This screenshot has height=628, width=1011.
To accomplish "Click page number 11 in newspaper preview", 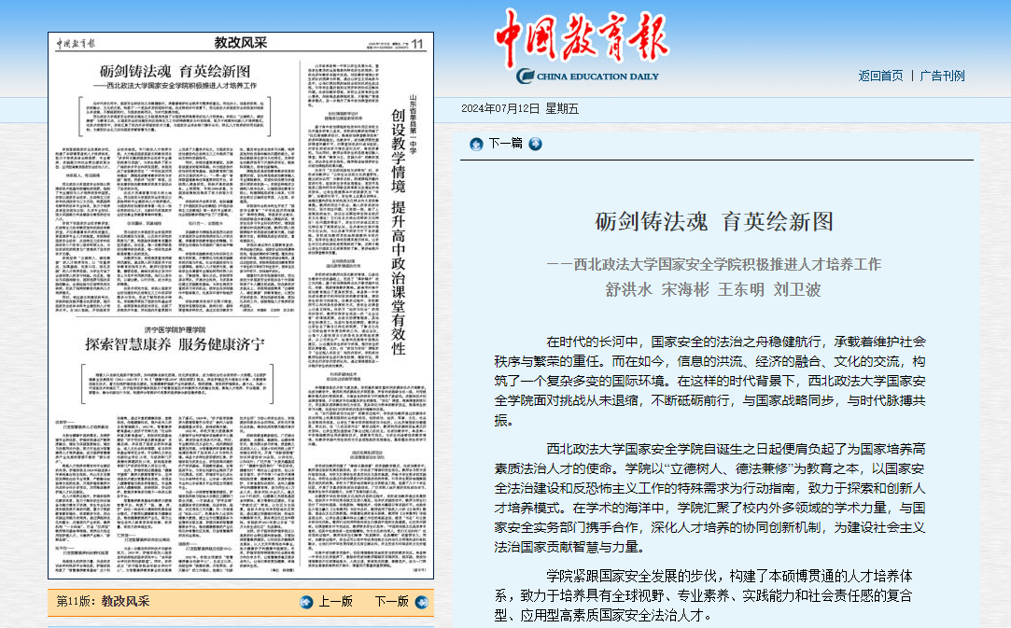I will point(417,44).
